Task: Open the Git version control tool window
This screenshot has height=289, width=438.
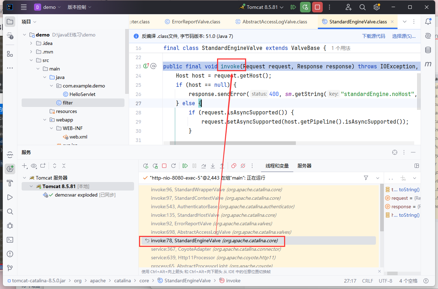Action: click(x=10, y=268)
